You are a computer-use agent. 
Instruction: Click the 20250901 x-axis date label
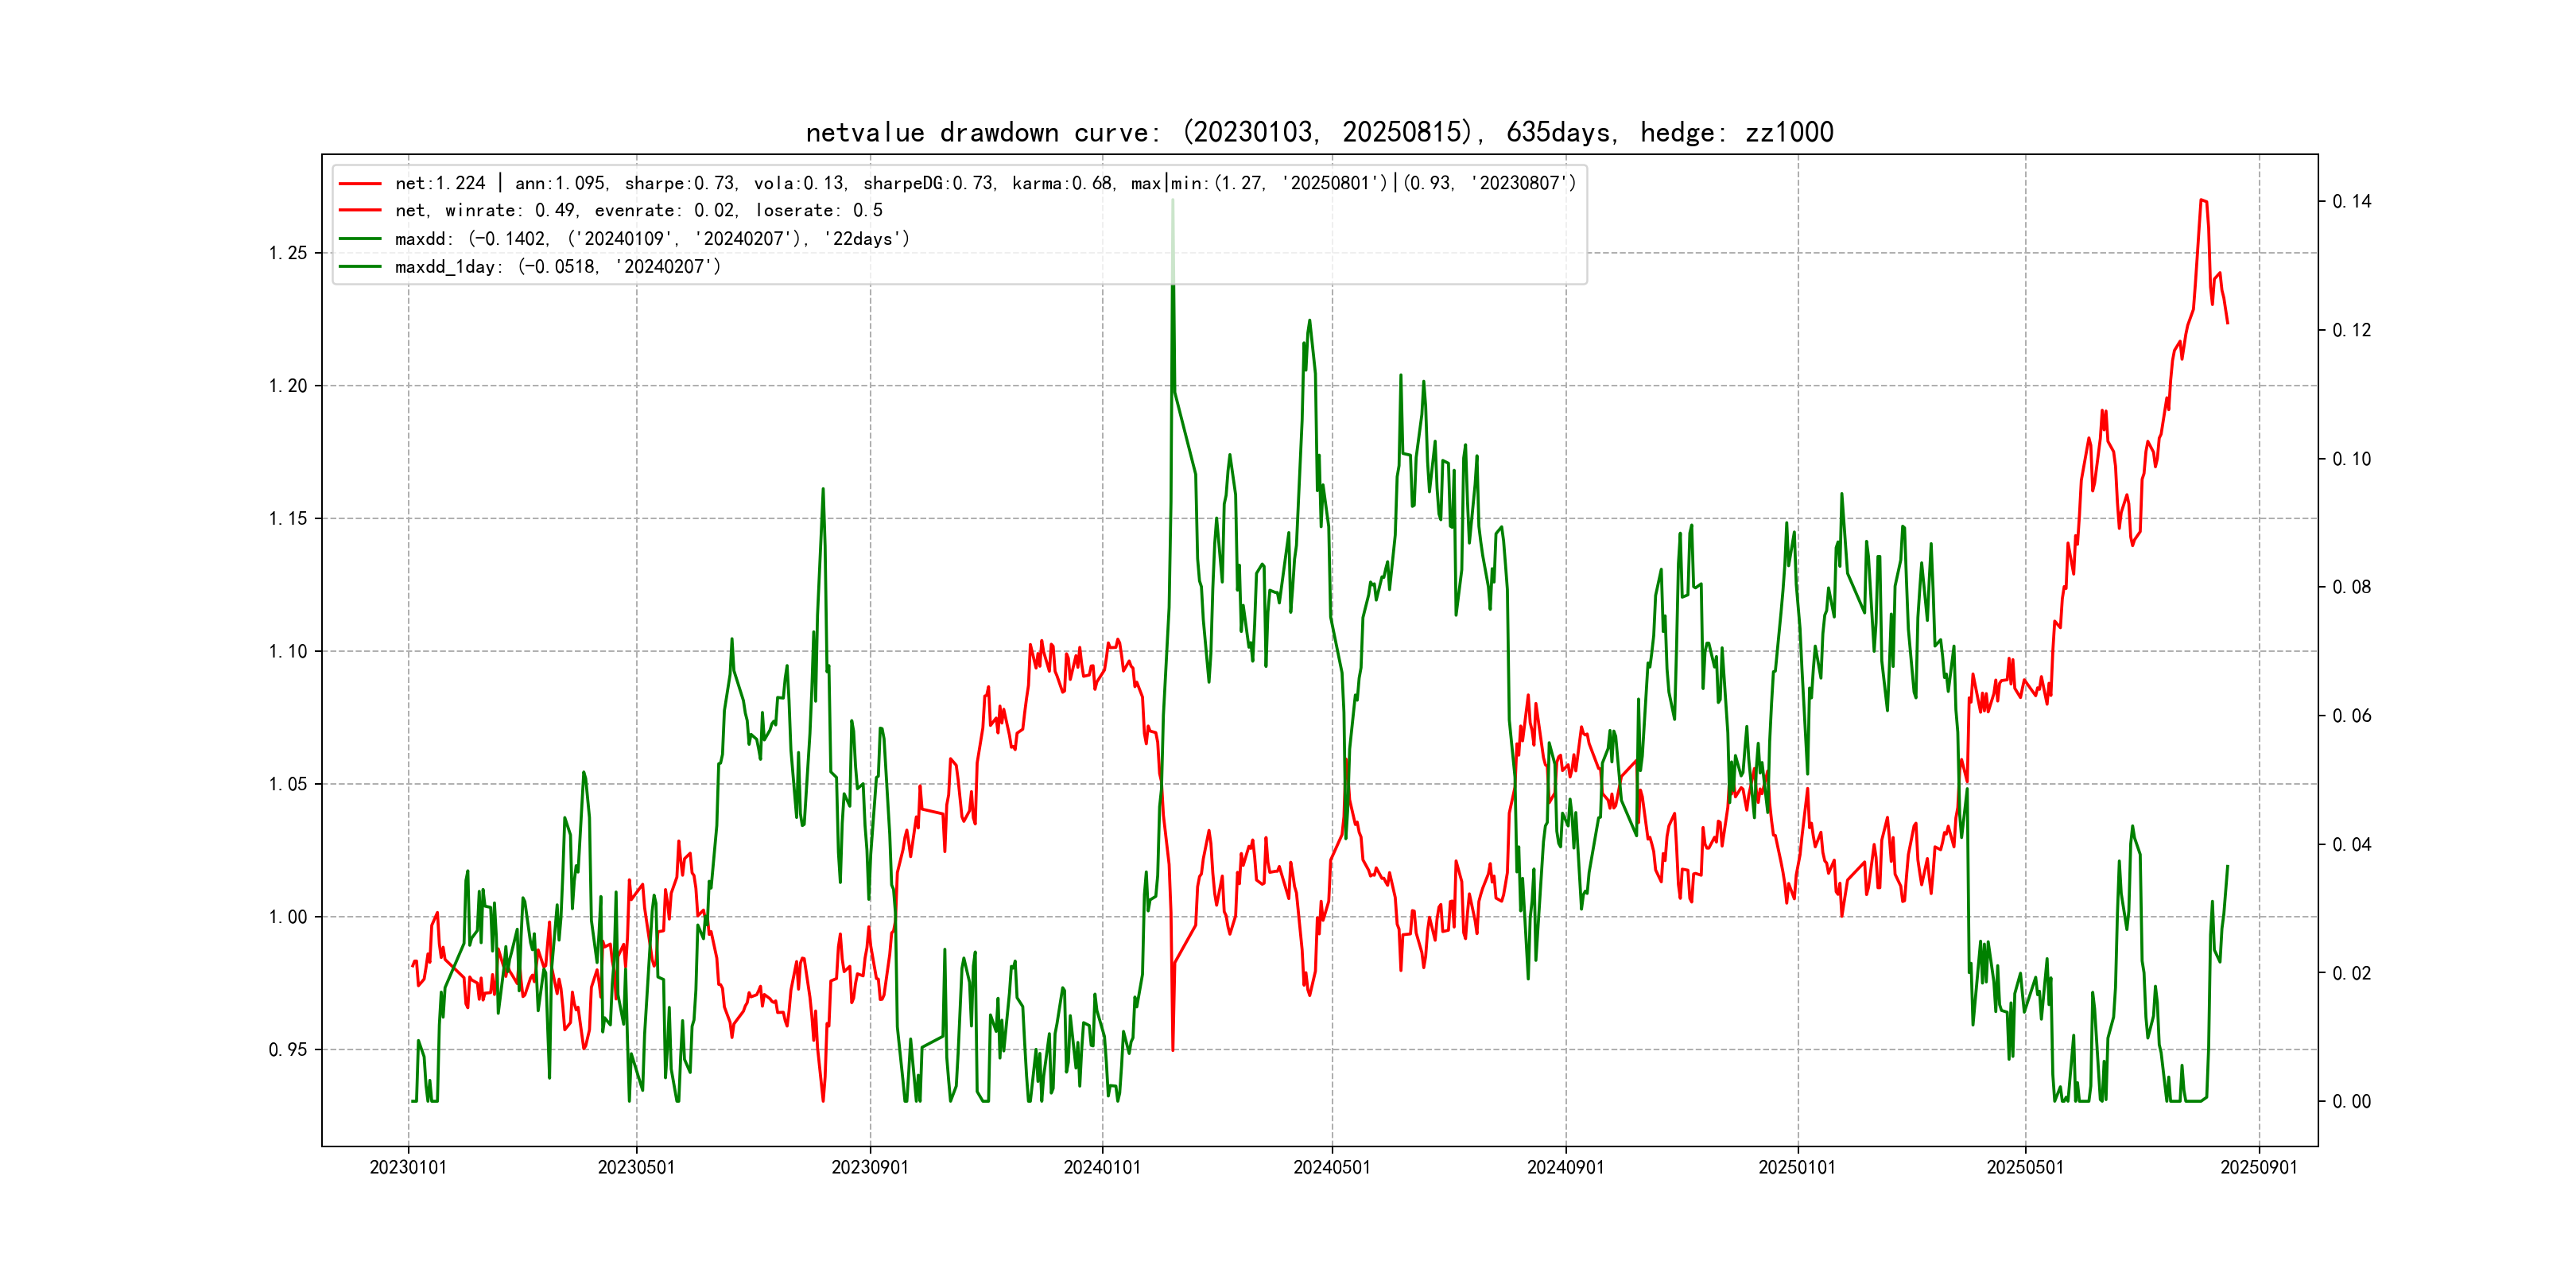2259,1167
